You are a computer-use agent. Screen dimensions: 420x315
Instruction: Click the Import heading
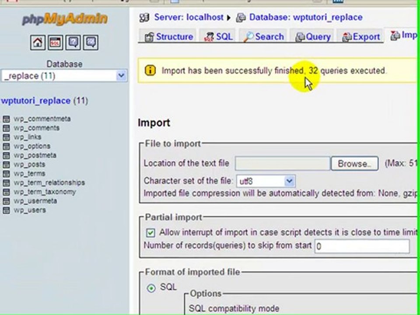click(x=154, y=122)
